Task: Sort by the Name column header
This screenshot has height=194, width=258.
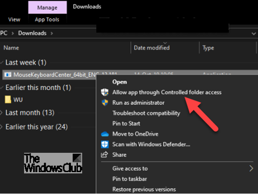Action: (11, 48)
